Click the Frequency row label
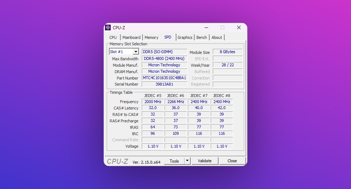The height and width of the screenshot is (189, 351). tap(129, 102)
